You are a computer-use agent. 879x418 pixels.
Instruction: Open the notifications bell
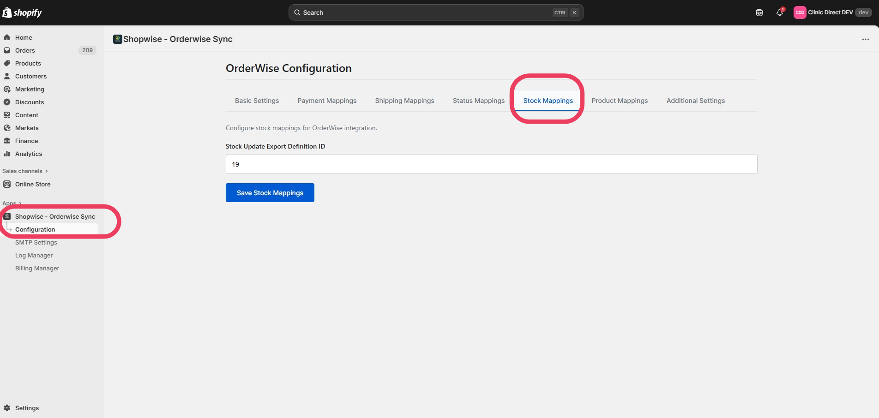(x=780, y=12)
